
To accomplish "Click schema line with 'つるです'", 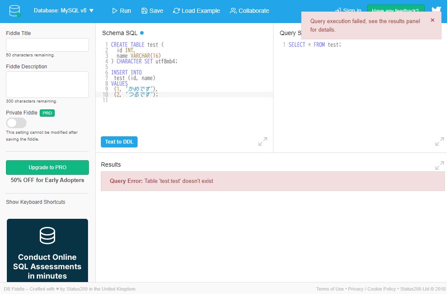I will click(136, 95).
